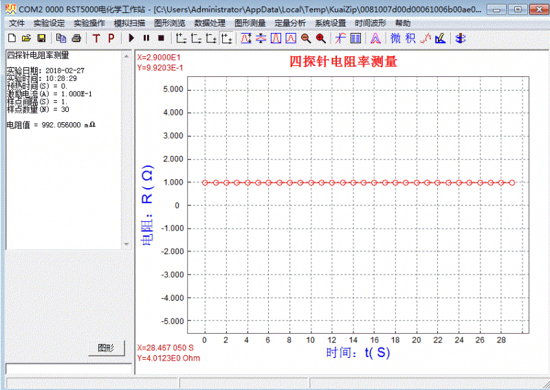Open the 系统设置 menu
The image size is (550, 390).
point(331,23)
